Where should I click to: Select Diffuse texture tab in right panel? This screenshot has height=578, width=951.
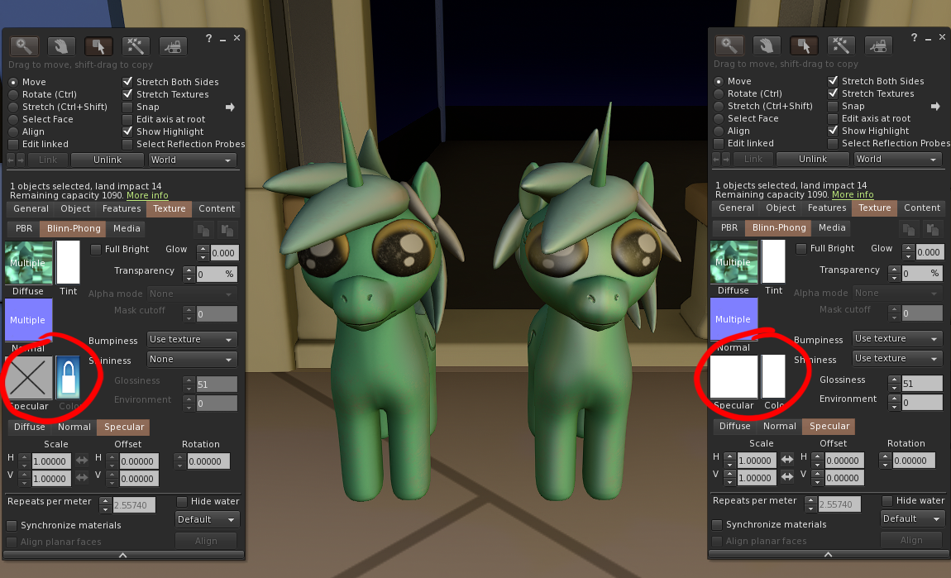click(734, 427)
